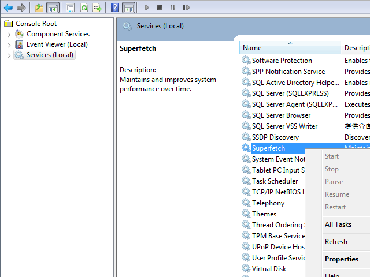Select Component Services in the tree

58,34
